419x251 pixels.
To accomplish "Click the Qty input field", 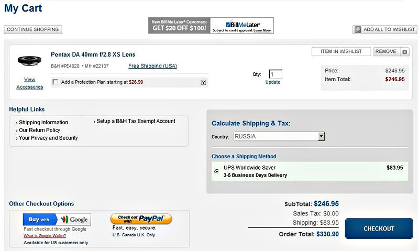I will click(275, 74).
